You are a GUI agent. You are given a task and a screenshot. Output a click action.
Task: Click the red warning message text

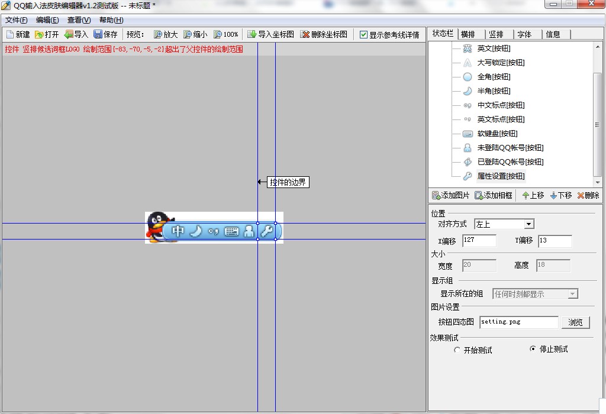click(124, 49)
